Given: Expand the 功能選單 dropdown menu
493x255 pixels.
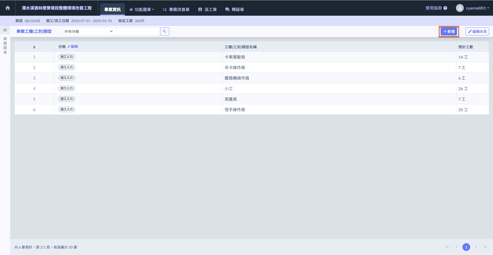Looking at the screenshot, I should click(142, 10).
